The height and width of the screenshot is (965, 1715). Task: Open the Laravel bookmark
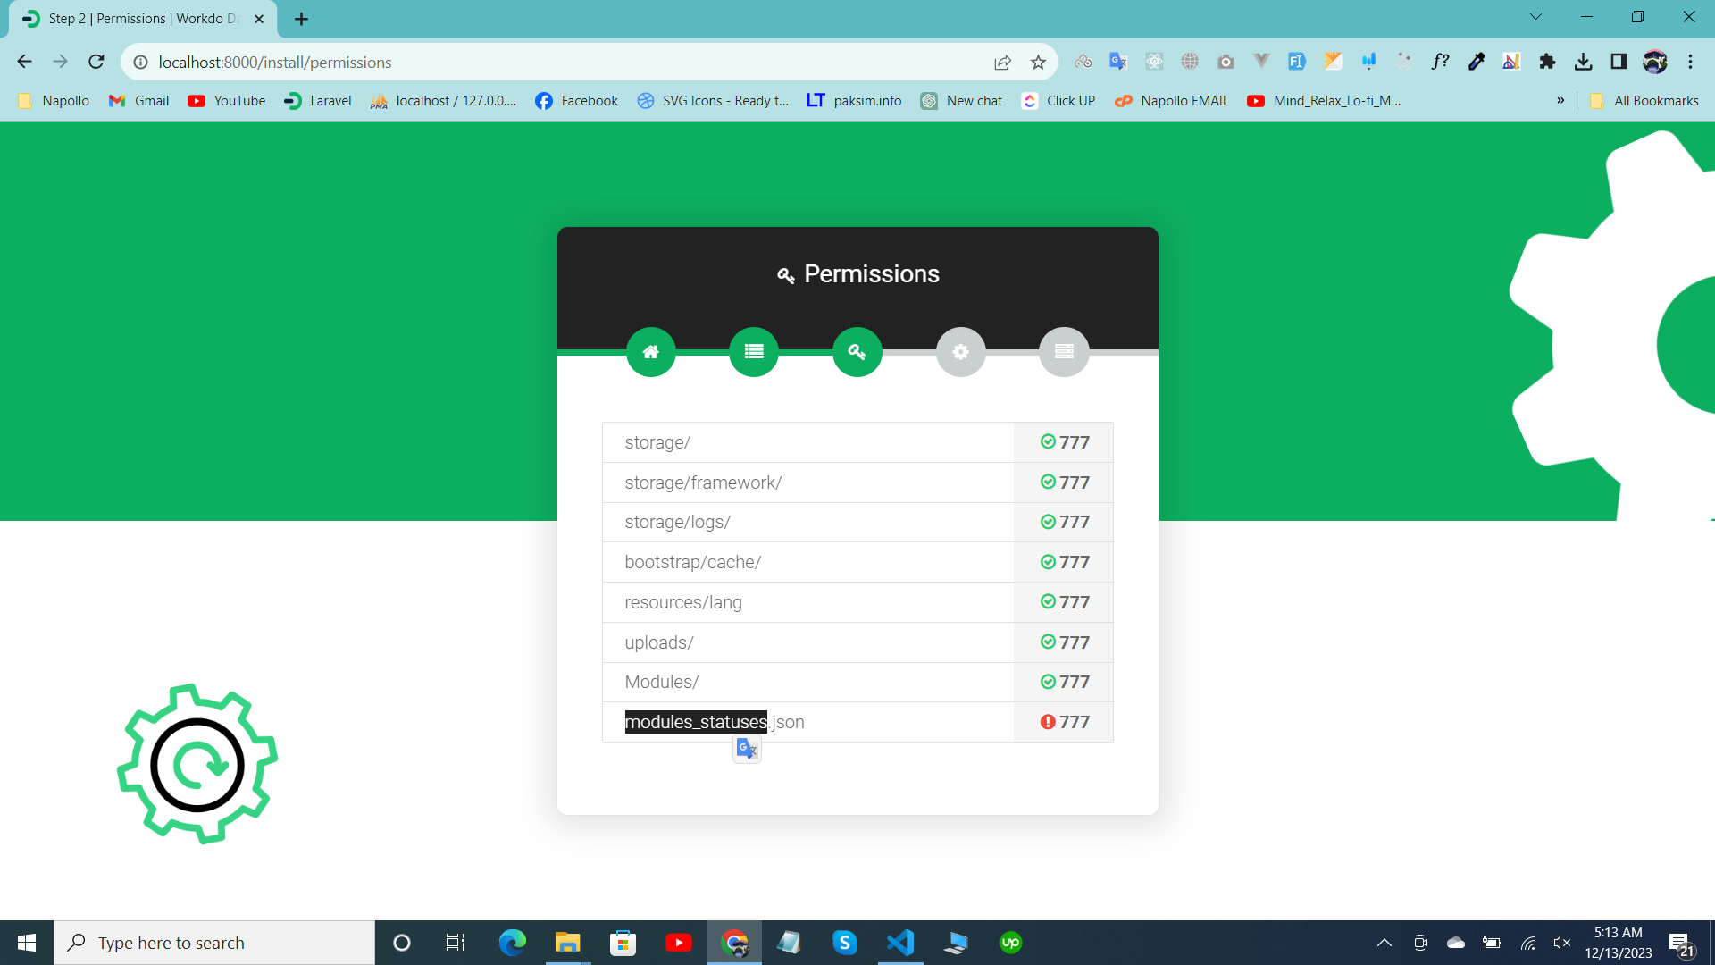318,100
